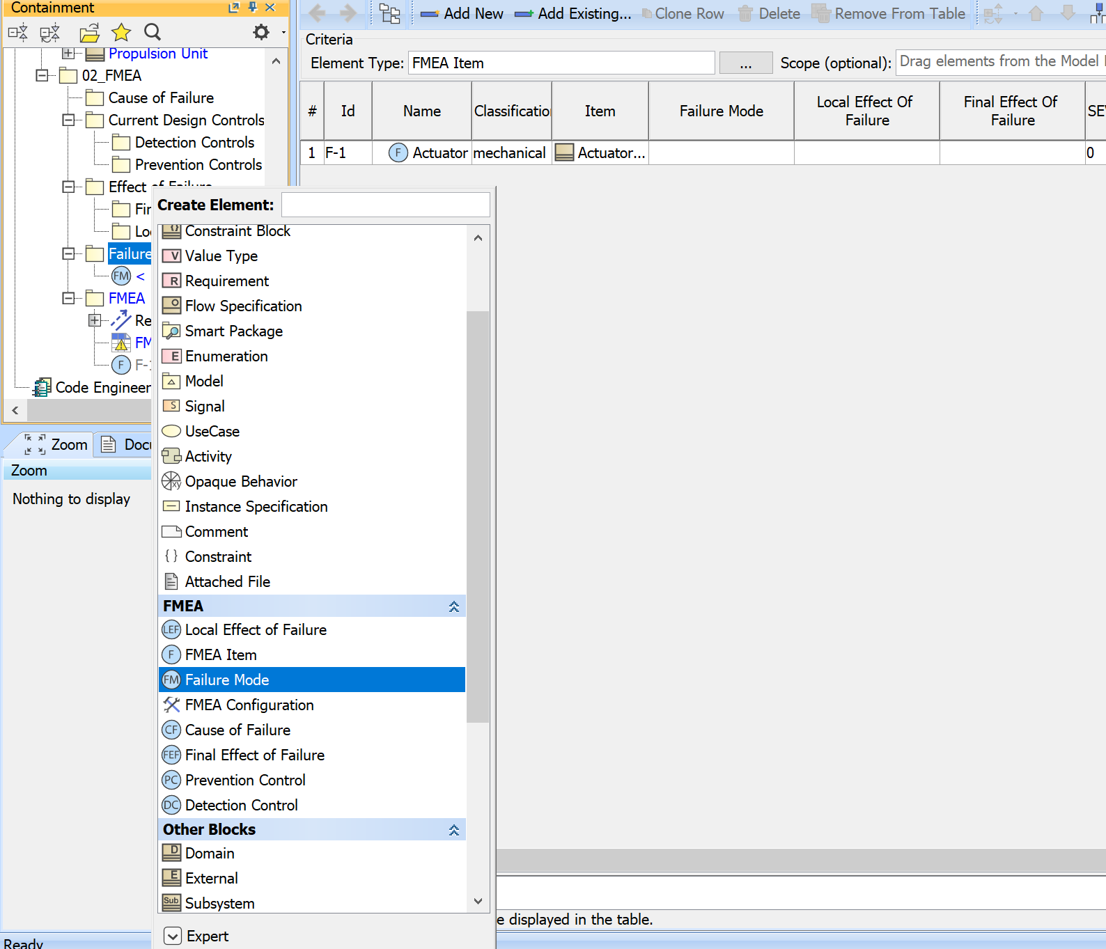Click Add New in table toolbar
The width and height of the screenshot is (1106, 949).
462,14
